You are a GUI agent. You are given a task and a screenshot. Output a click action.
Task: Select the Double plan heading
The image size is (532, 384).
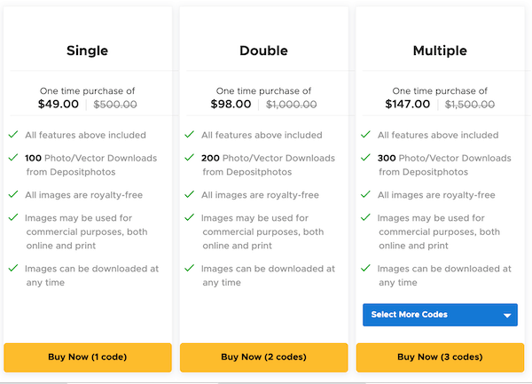click(x=263, y=51)
